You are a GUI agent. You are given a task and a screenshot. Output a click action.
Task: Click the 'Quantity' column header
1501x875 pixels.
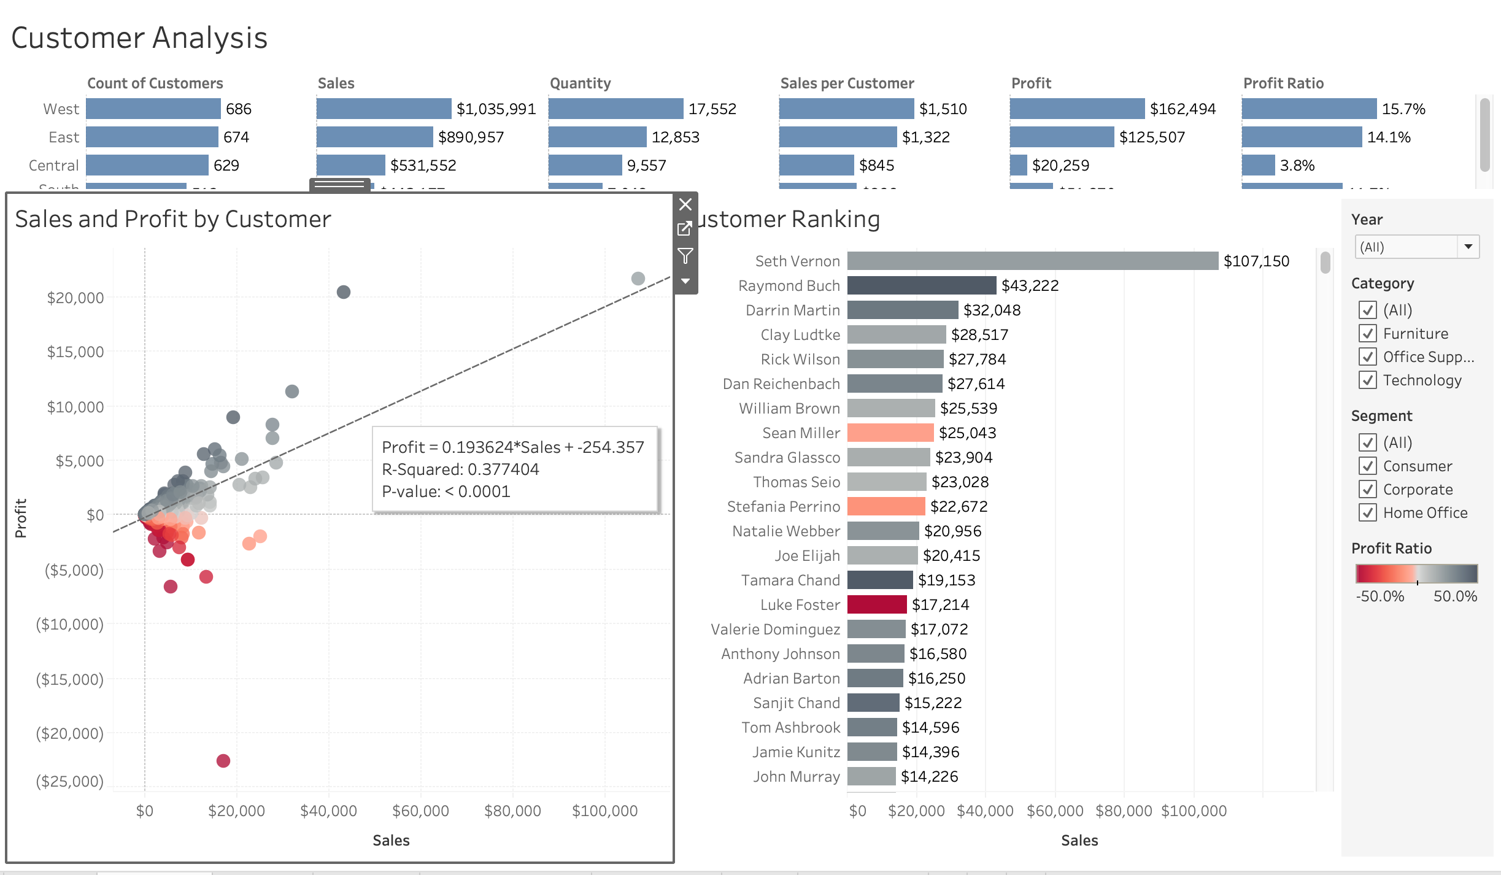click(x=580, y=83)
